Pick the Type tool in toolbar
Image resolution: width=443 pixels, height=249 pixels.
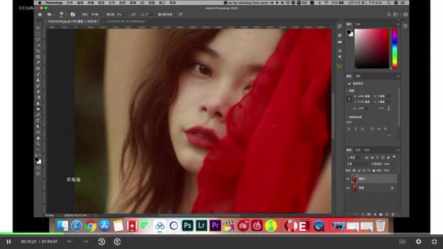point(38,120)
